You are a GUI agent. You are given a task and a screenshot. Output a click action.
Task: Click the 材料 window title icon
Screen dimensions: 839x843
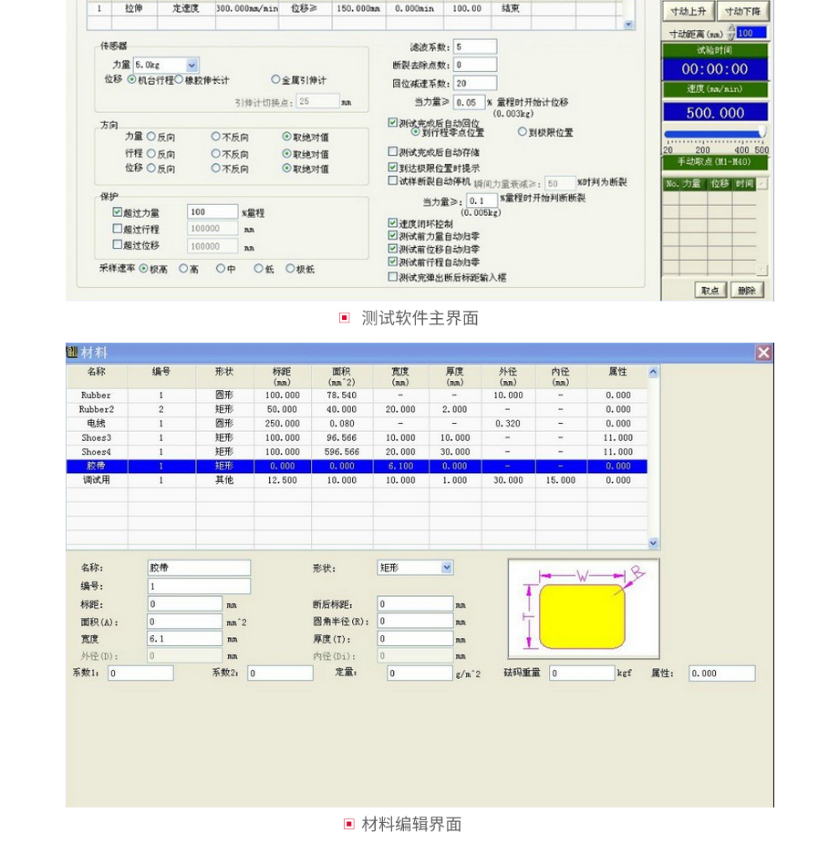tap(73, 353)
